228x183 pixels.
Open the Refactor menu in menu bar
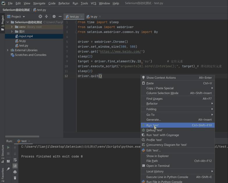pyautogui.click(x=64, y=3)
